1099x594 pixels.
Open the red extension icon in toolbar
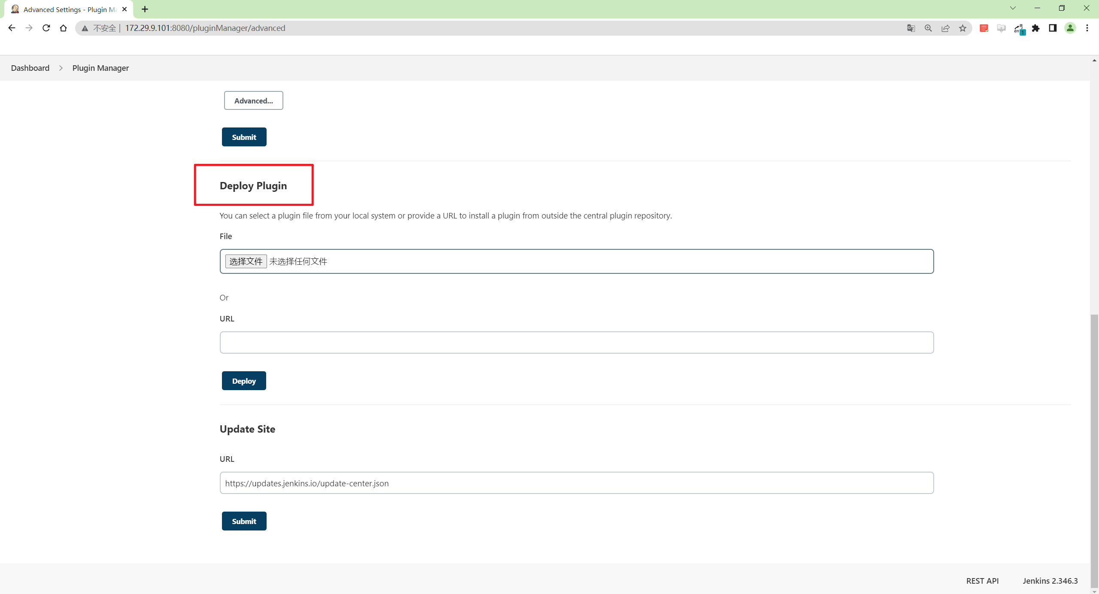pyautogui.click(x=984, y=28)
